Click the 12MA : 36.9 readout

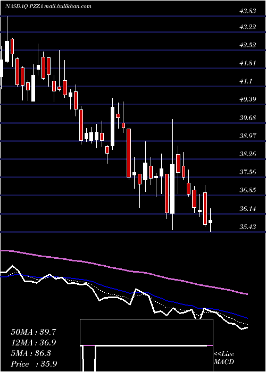[x=34, y=343]
